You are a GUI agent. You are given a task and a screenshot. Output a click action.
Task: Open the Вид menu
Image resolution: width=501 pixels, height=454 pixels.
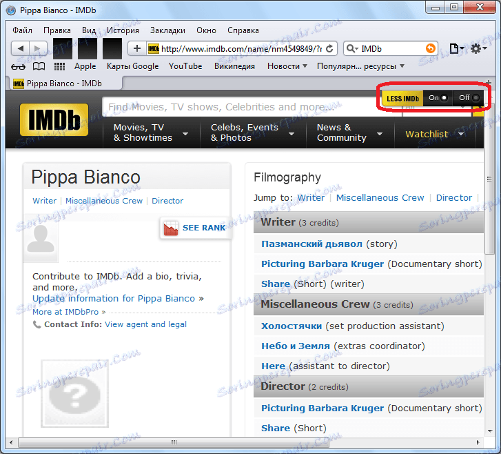[x=89, y=30]
